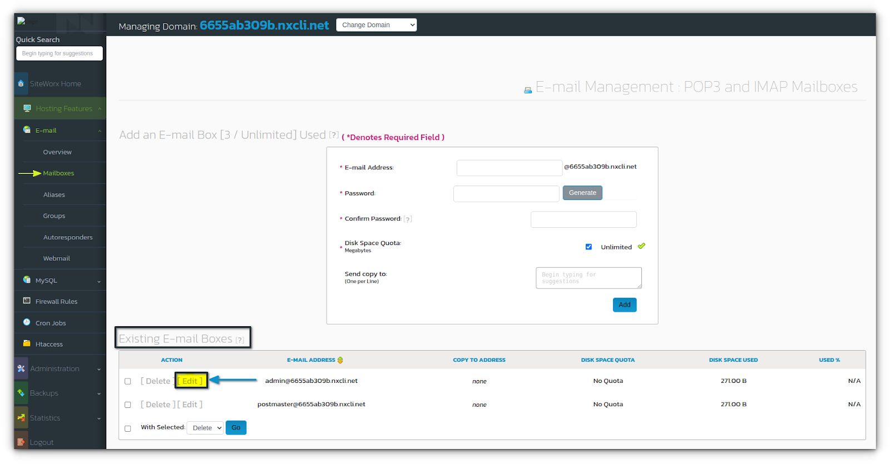The width and height of the screenshot is (890, 464).
Task: Click the sort icon beside E-MAIL ADDRESS header
Action: click(x=340, y=360)
